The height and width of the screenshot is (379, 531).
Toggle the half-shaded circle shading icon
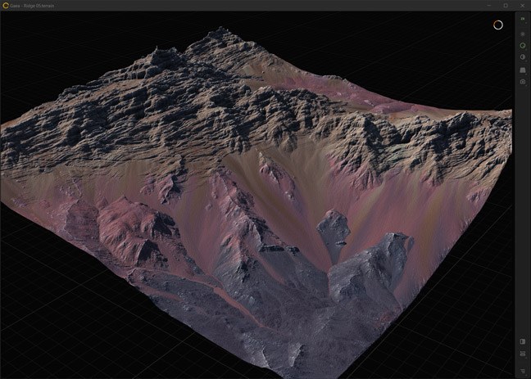click(x=523, y=57)
